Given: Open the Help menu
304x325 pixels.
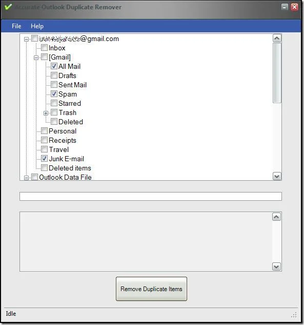Looking at the screenshot, I should [37, 26].
